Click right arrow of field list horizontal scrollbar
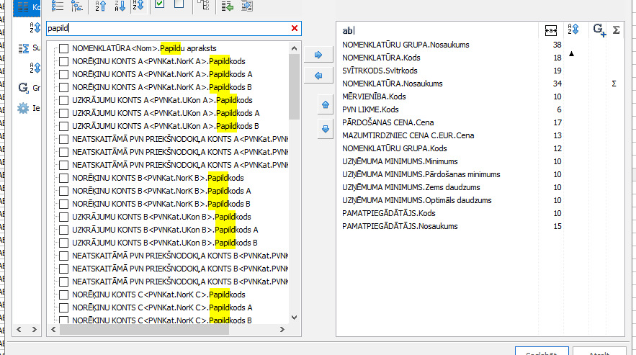Viewport: 636px width, 355px height. pos(282,330)
